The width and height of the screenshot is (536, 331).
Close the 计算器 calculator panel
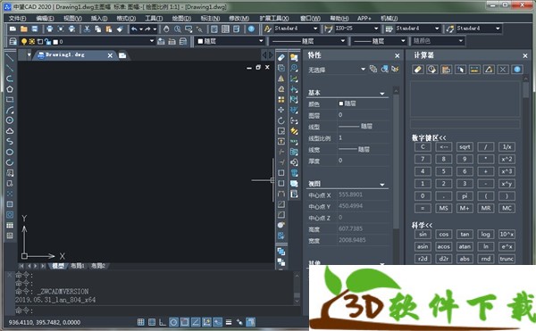click(525, 55)
